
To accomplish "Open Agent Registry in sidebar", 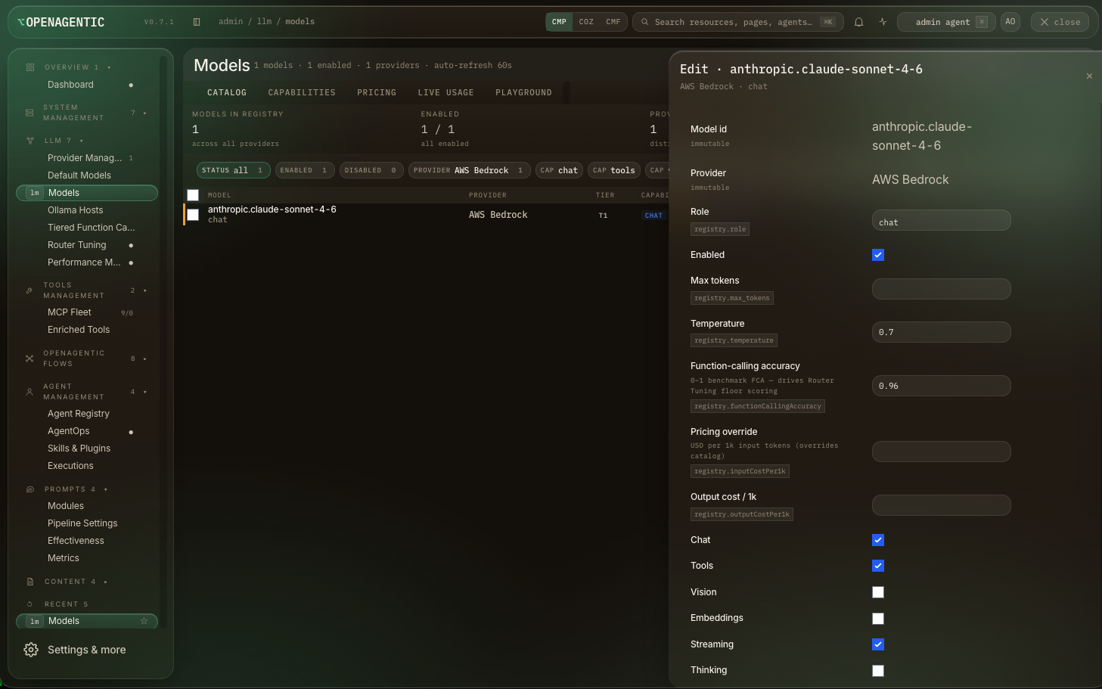I will click(x=79, y=414).
